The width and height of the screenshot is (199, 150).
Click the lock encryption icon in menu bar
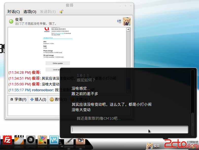61,12
